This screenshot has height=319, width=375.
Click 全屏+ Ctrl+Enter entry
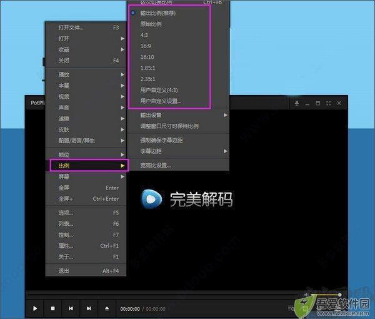[x=86, y=199]
